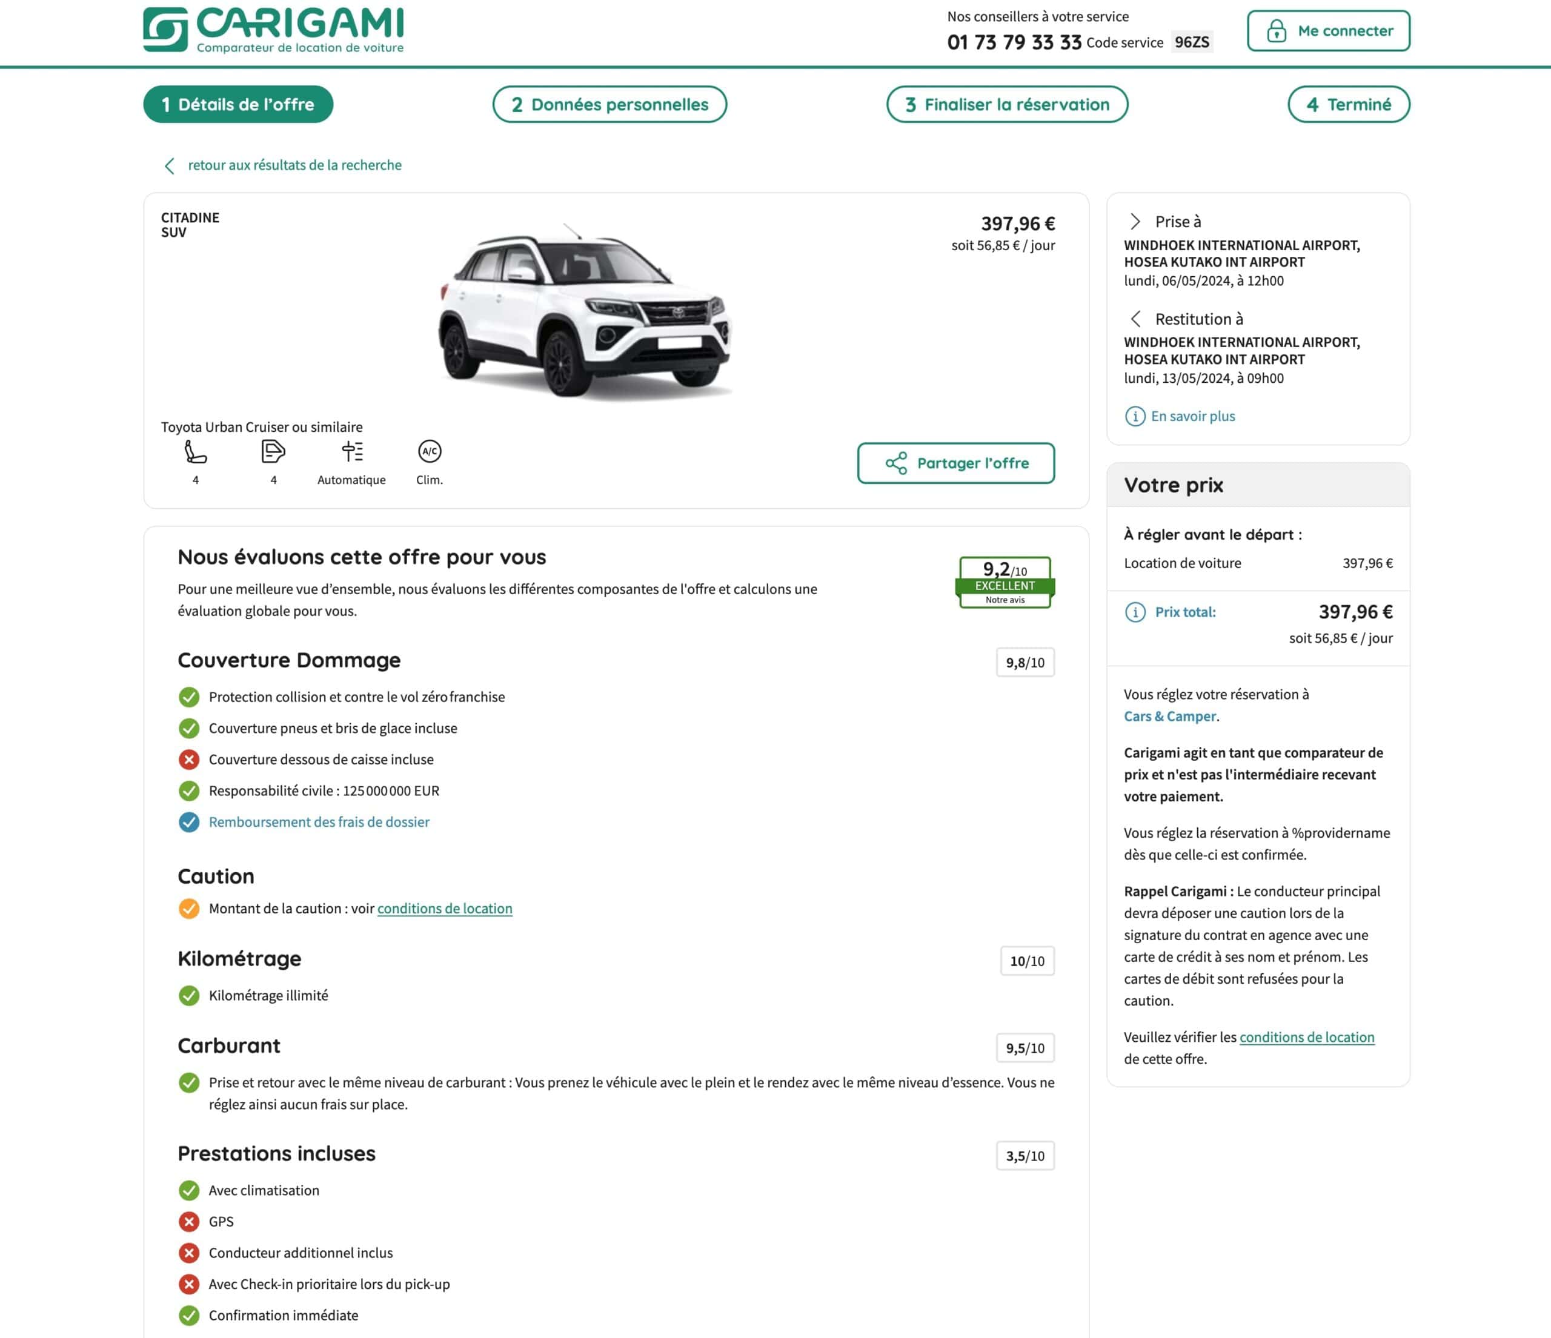Image resolution: width=1551 pixels, height=1338 pixels.
Task: Click the Carigami logo
Action: (273, 30)
